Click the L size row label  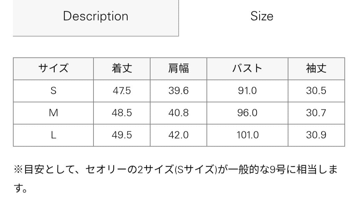(53, 135)
